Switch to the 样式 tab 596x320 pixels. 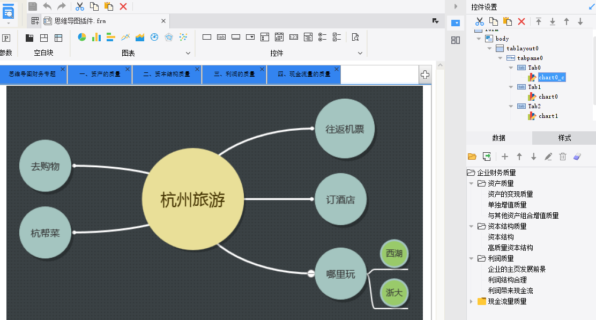(564, 138)
